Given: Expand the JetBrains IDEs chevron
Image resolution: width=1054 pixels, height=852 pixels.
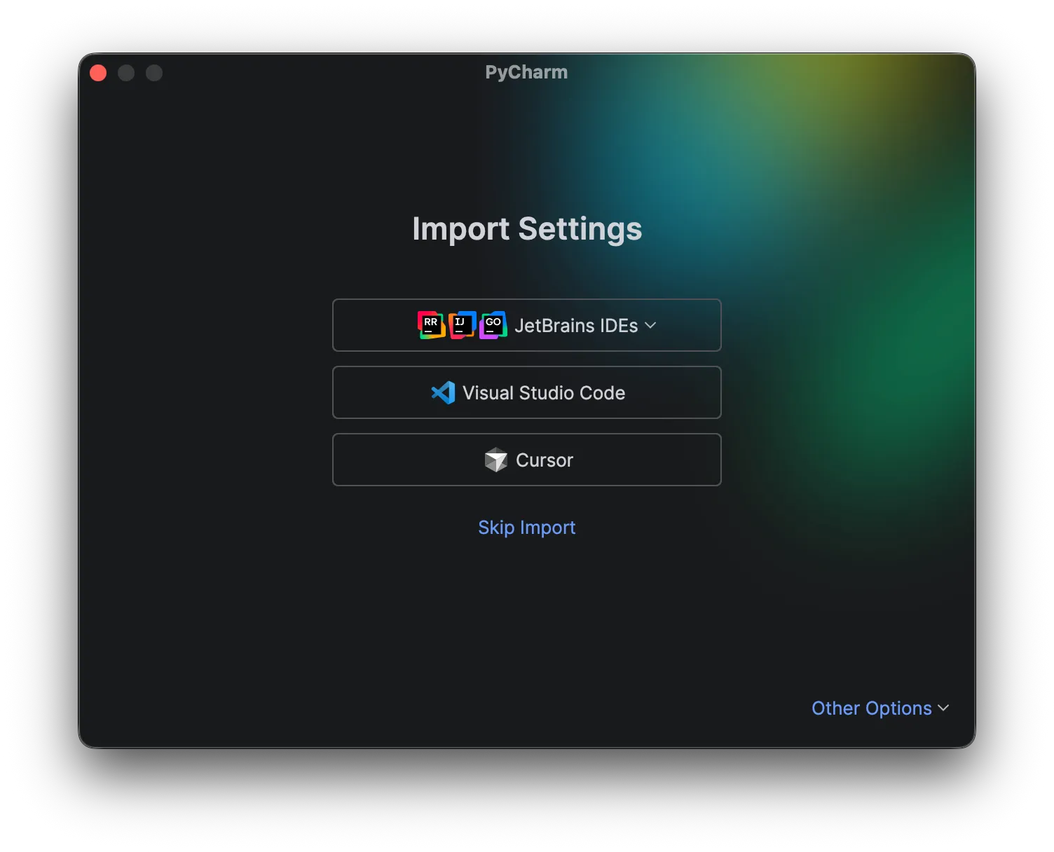Looking at the screenshot, I should [x=650, y=325].
